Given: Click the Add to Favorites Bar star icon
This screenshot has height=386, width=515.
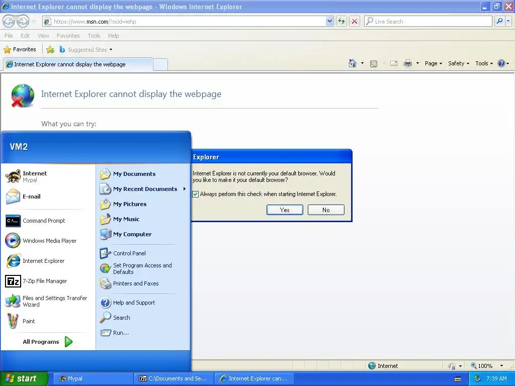Looking at the screenshot, I should click(x=50, y=50).
